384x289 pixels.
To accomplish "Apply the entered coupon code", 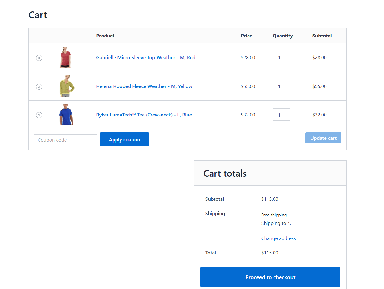I will pyautogui.click(x=124, y=139).
